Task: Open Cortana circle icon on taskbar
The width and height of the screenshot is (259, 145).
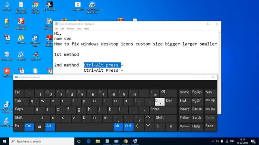Action: (79, 141)
